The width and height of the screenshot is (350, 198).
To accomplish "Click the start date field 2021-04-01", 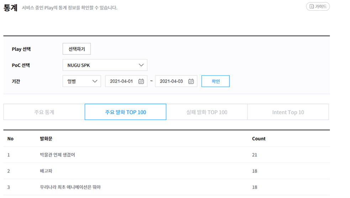I will pyautogui.click(x=121, y=81).
